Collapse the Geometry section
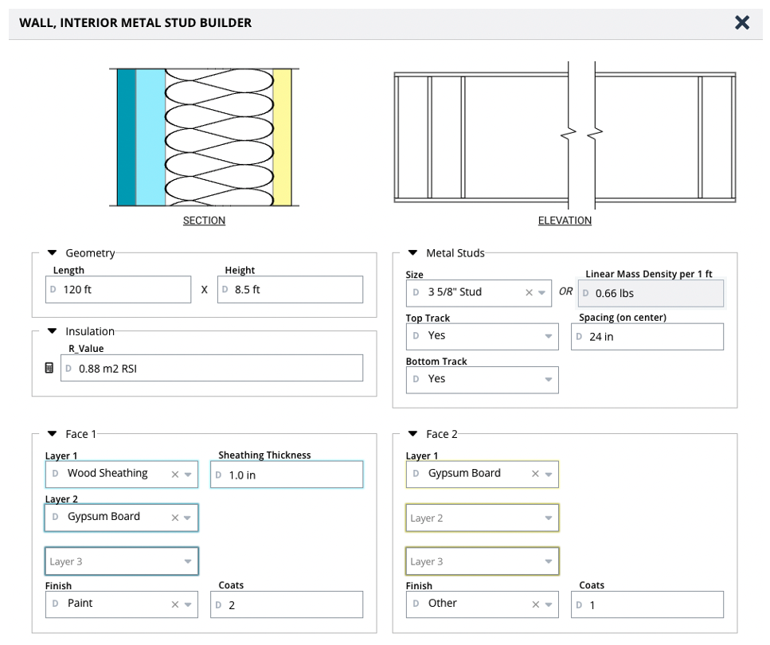 click(52, 253)
